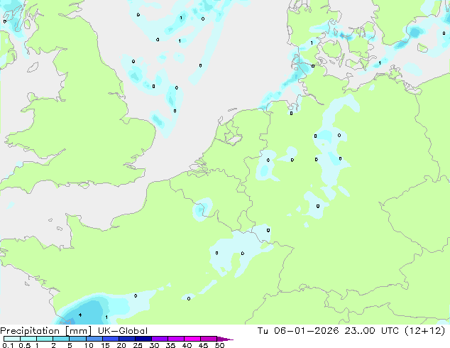Click the 'Precipitation [mm]' title text
450x348 pixels.
[46, 331]
